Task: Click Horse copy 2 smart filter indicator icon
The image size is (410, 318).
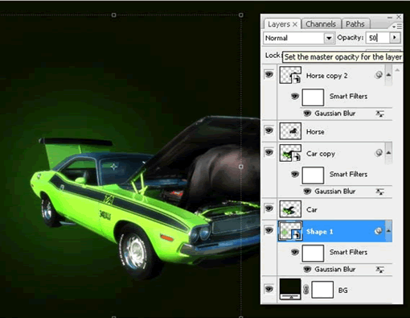Action: [379, 75]
